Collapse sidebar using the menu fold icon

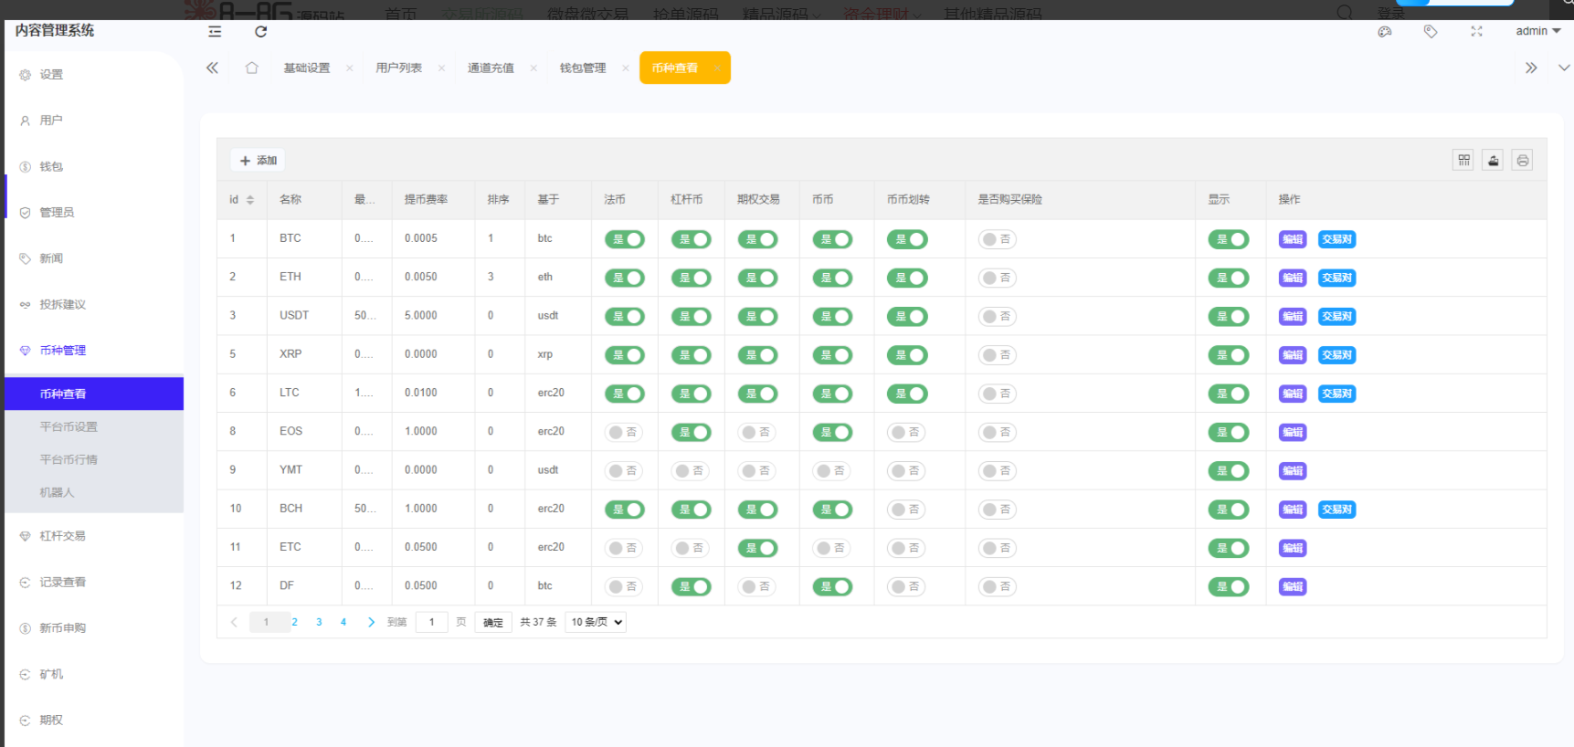[215, 32]
